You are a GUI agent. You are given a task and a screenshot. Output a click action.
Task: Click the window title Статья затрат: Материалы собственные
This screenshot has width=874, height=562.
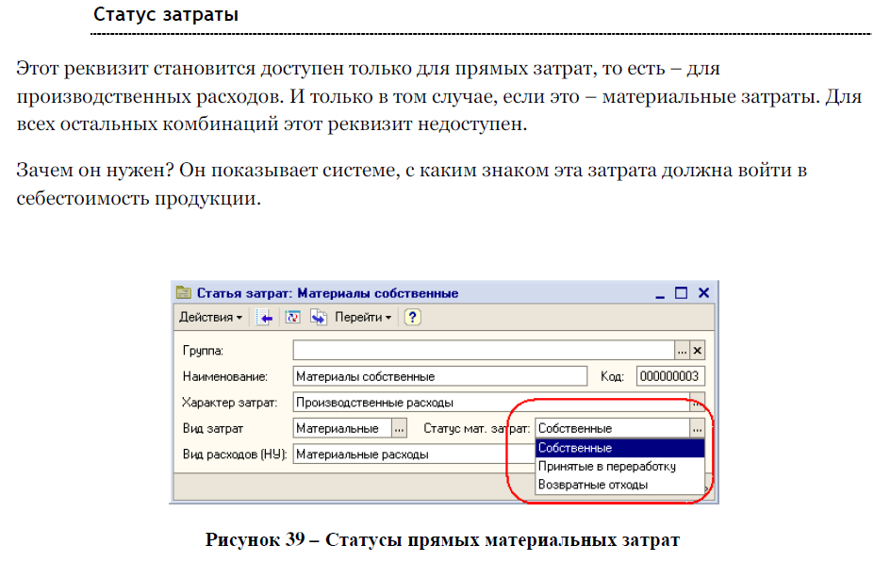point(328,293)
